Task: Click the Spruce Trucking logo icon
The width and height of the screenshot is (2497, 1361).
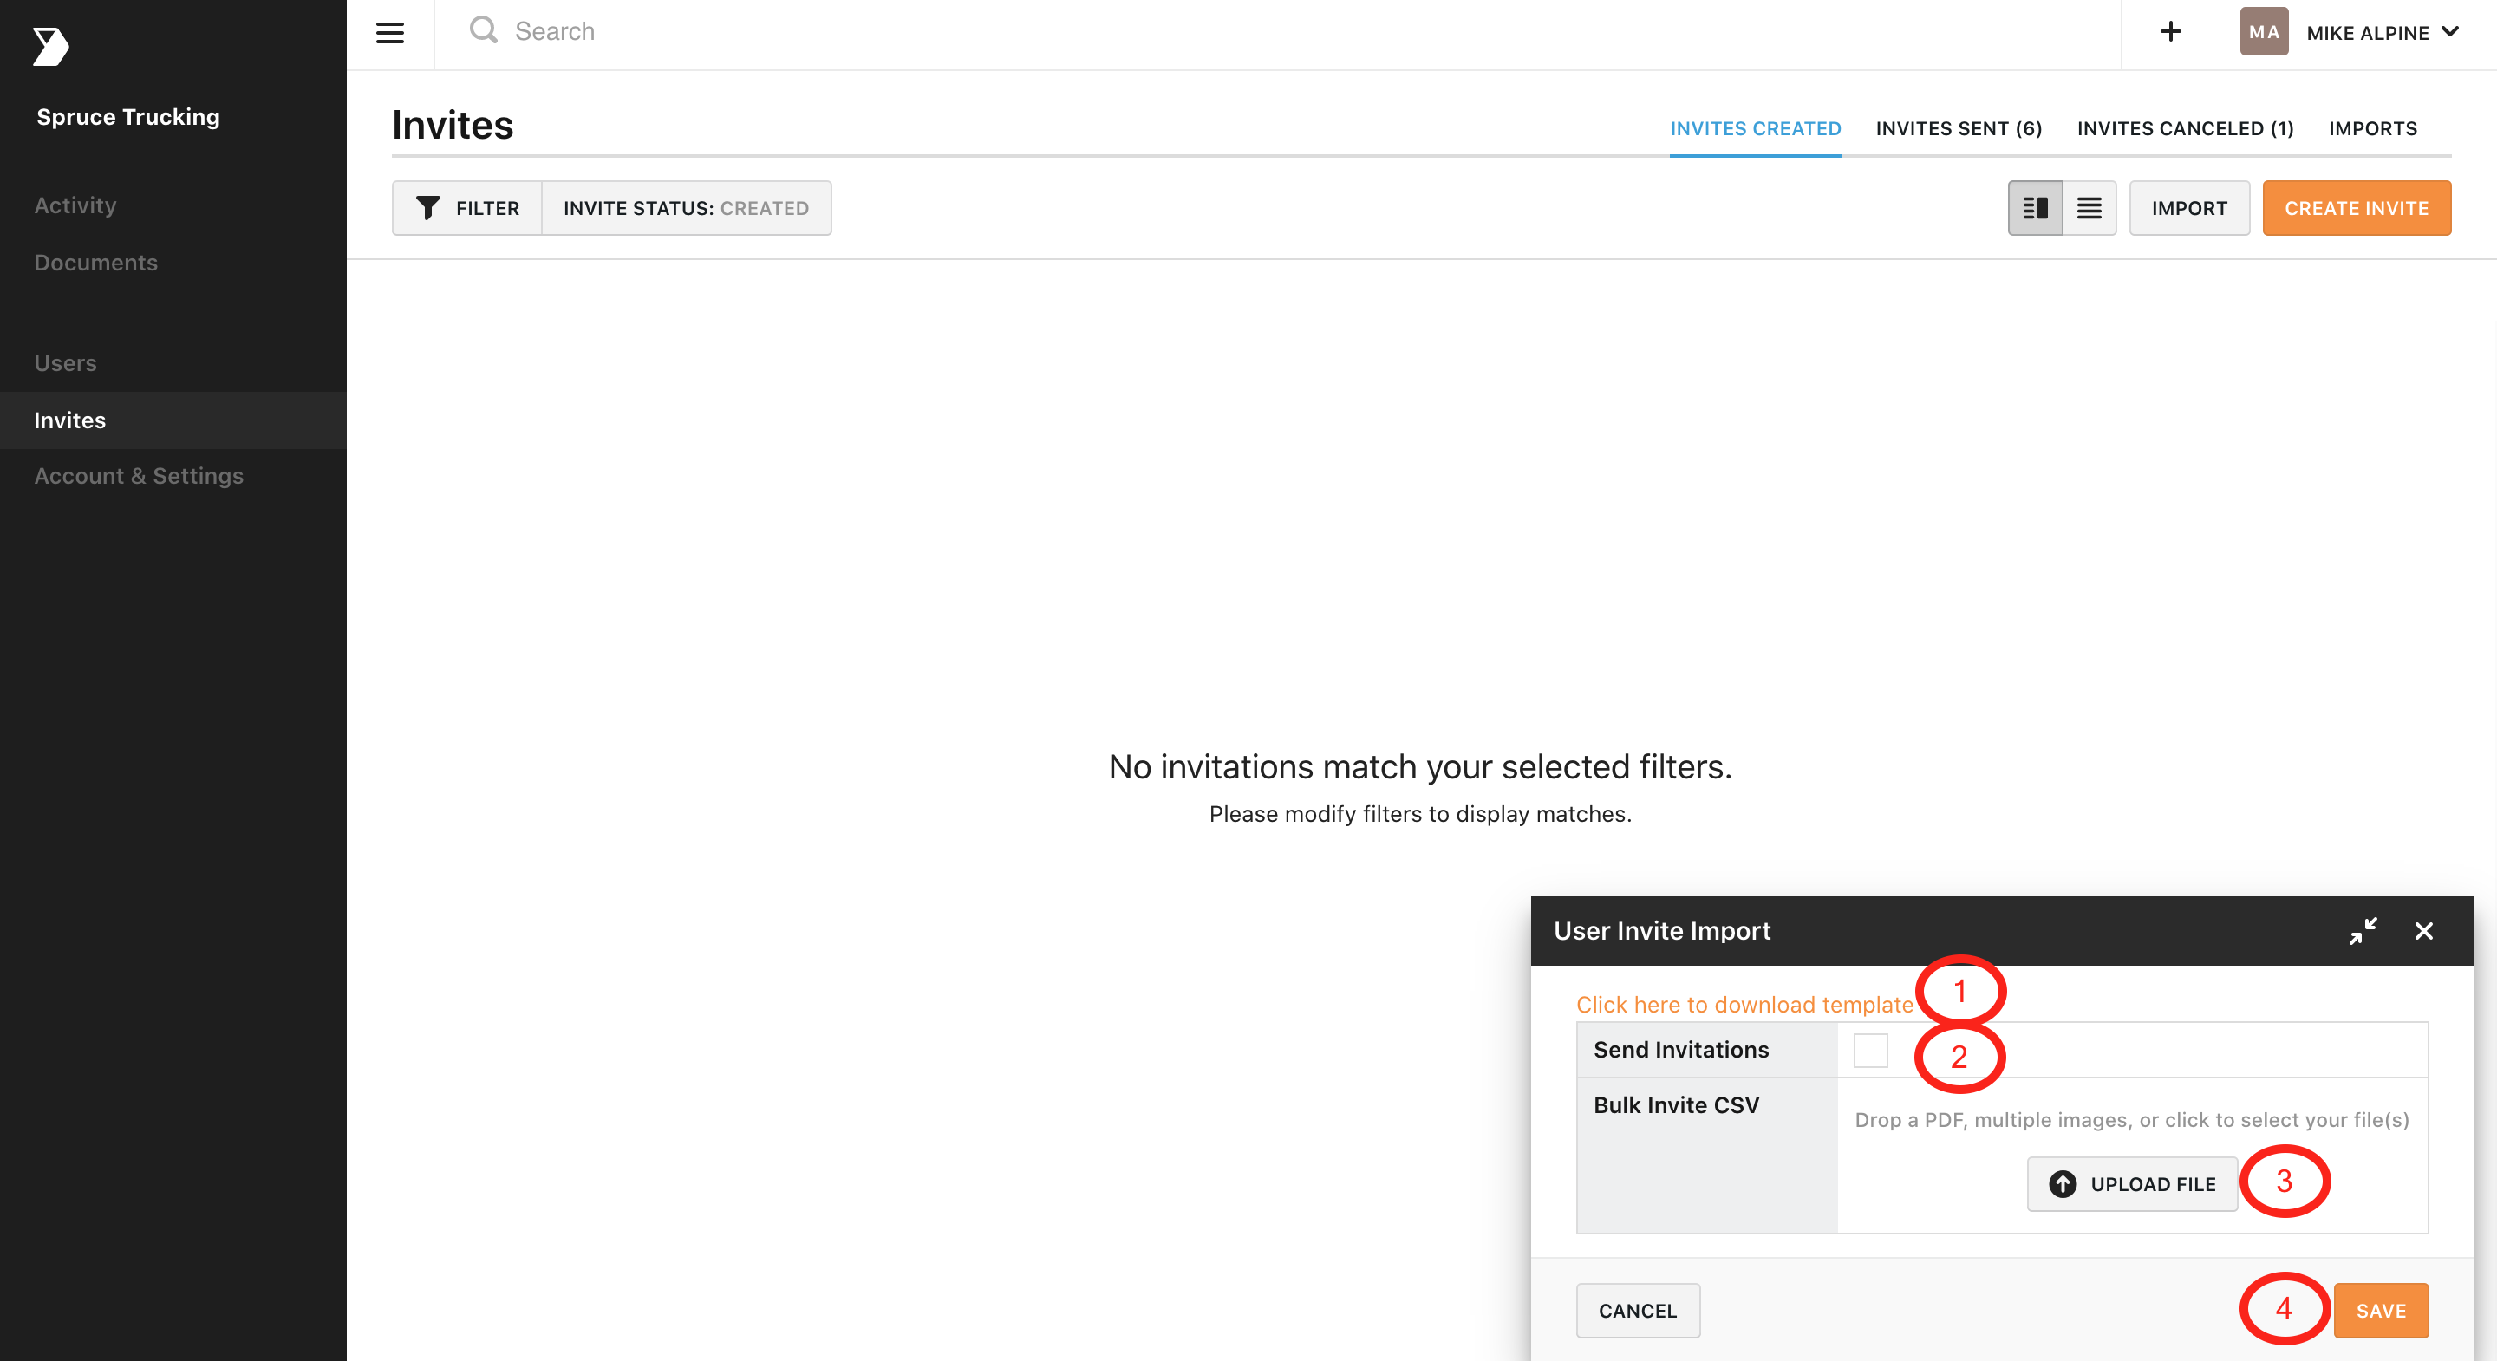Action: tap(50, 47)
